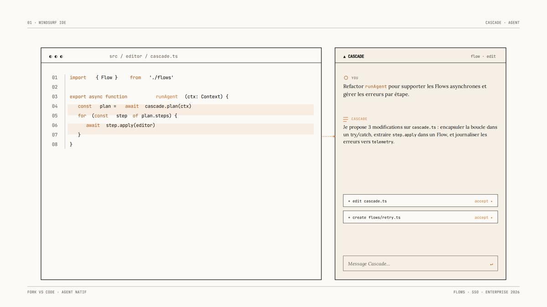Click the third window control dot
The width and height of the screenshot is (547, 307).
62,56
